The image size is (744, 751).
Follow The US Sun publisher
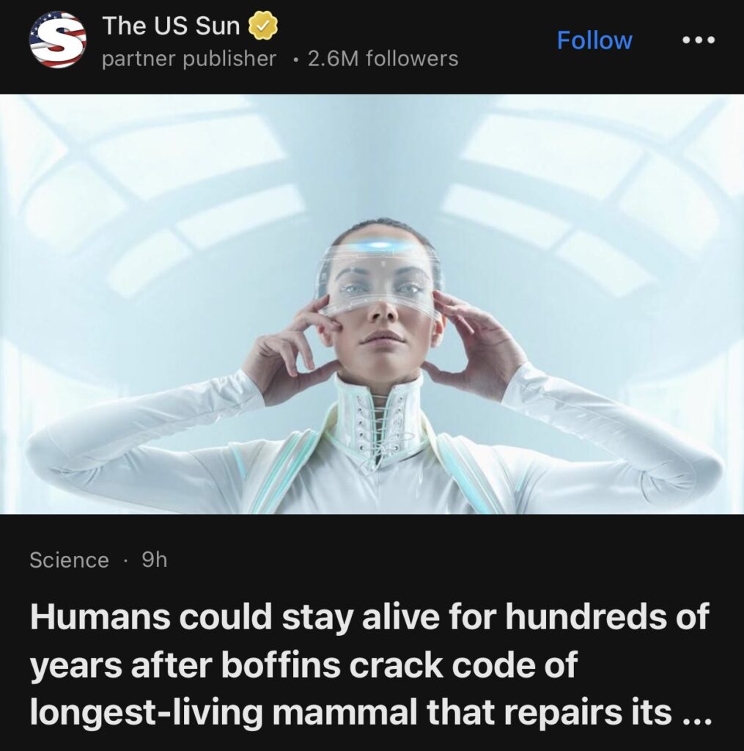[x=594, y=40]
